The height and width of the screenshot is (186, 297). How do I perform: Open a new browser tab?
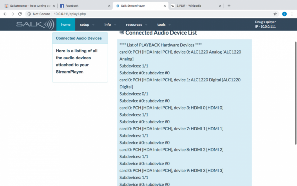[x=229, y=6]
